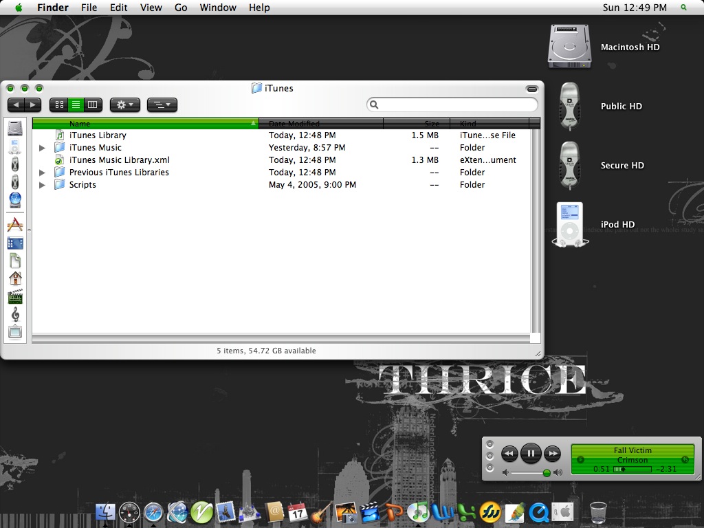The width and height of the screenshot is (704, 528).
Task: Open the Documents folder in the sidebar
Action: [15, 261]
